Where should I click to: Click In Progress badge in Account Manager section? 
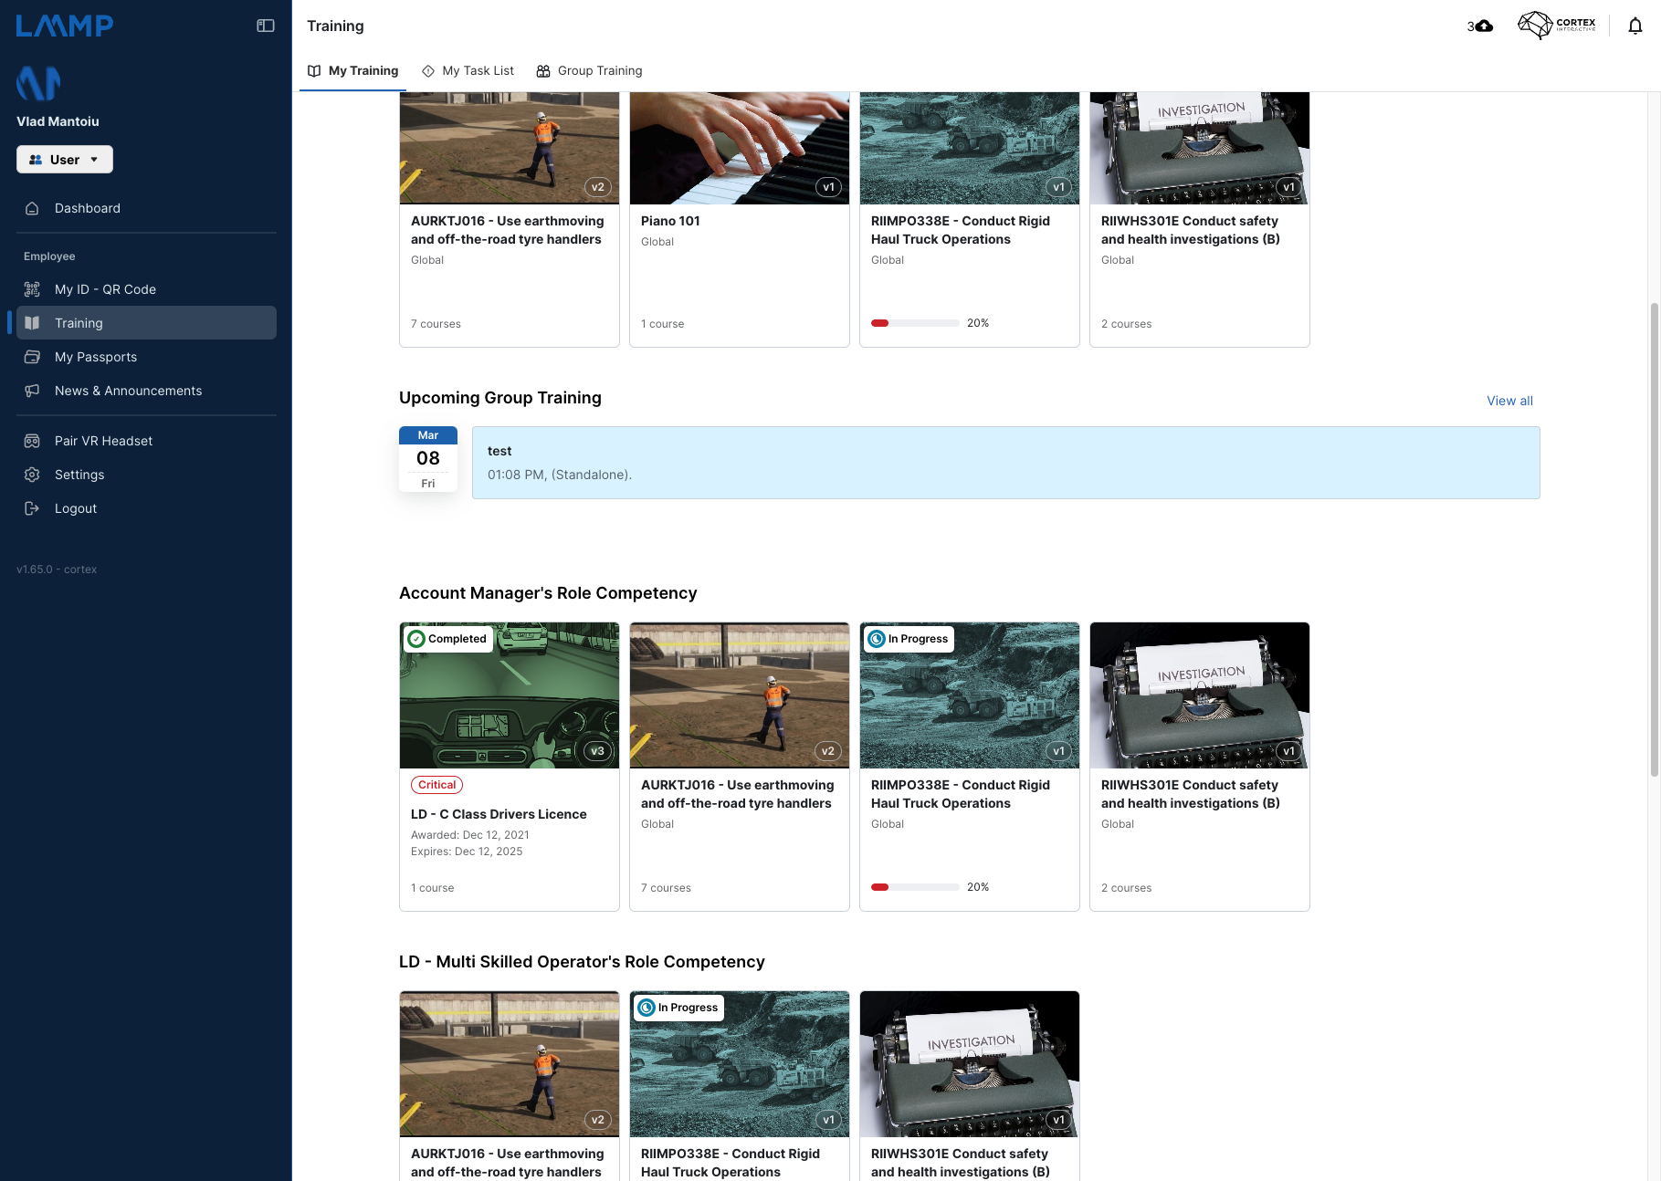pyautogui.click(x=909, y=639)
